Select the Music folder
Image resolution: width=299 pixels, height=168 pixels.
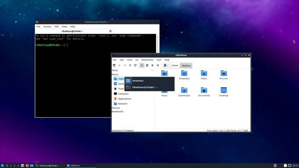(164, 94)
